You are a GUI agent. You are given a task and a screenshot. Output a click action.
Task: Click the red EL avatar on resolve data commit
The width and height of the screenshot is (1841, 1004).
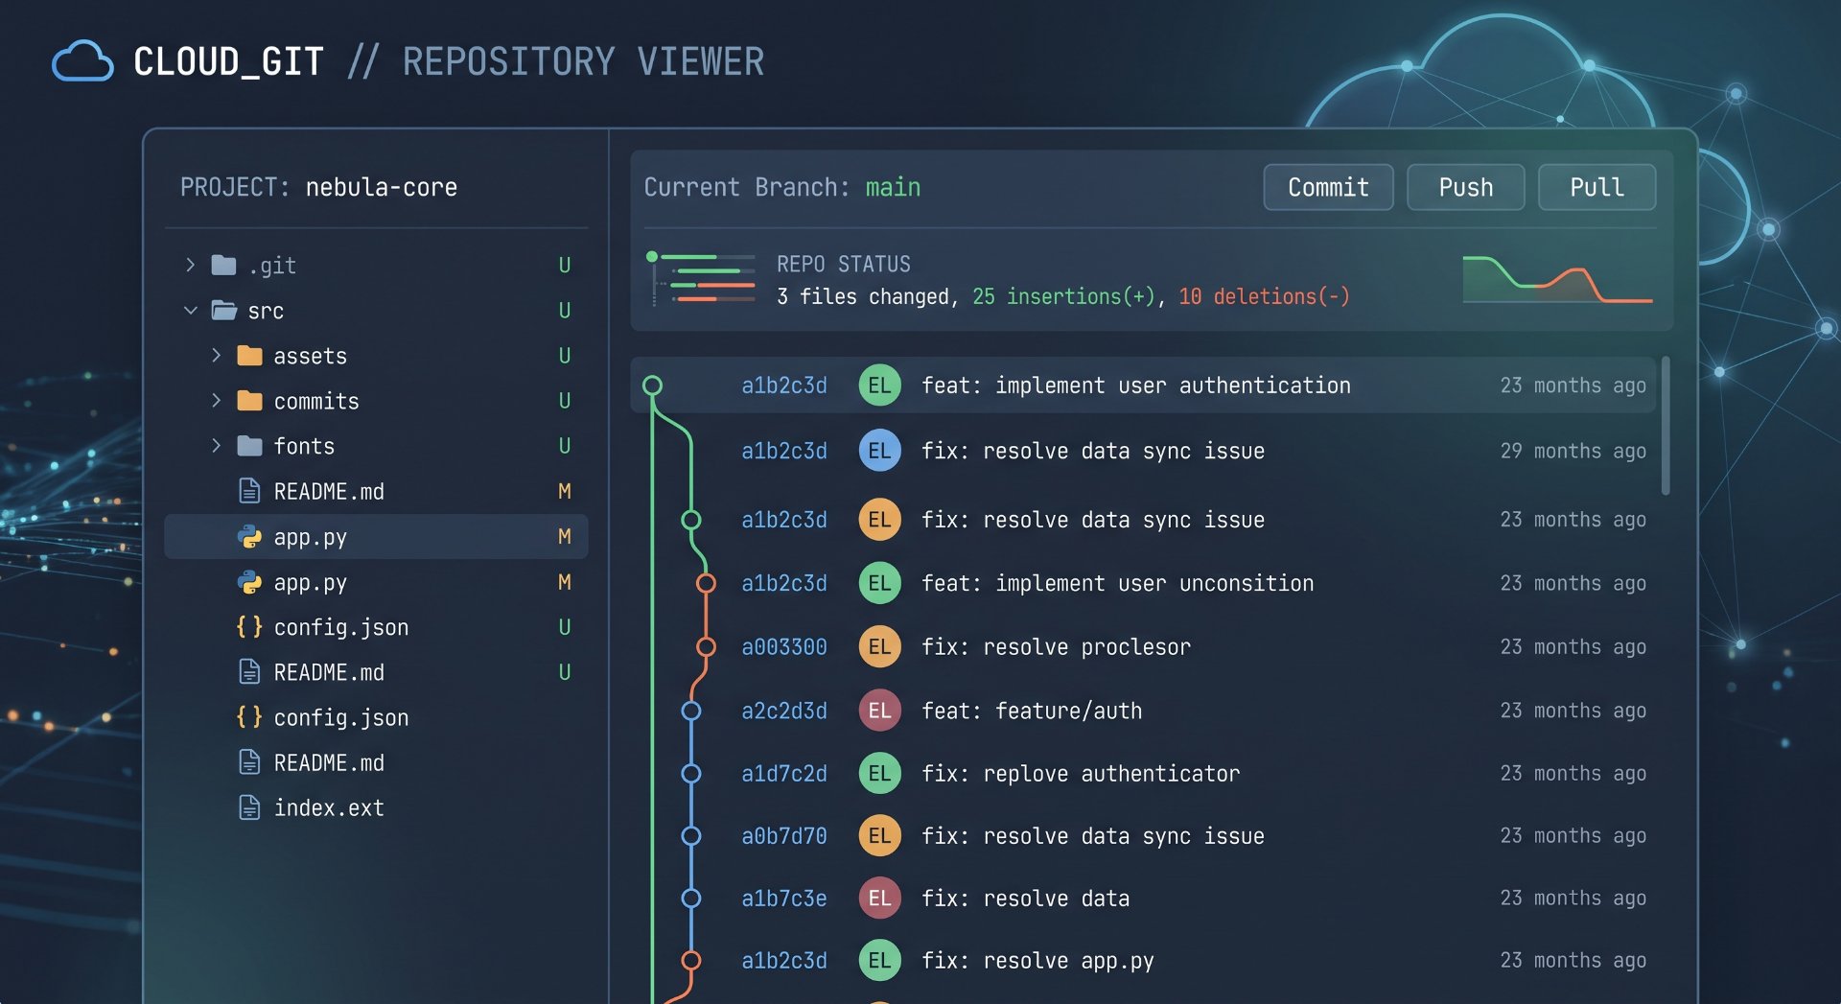pyautogui.click(x=879, y=898)
